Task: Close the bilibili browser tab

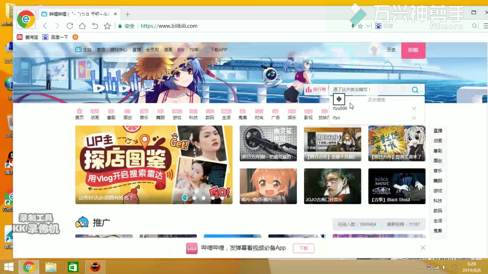Action: click(115, 14)
